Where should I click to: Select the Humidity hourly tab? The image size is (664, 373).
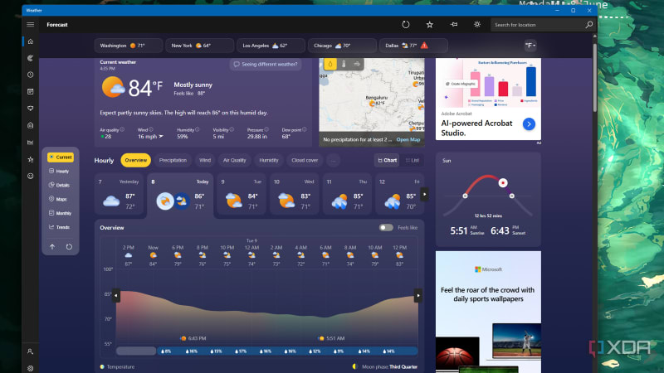pyautogui.click(x=269, y=160)
